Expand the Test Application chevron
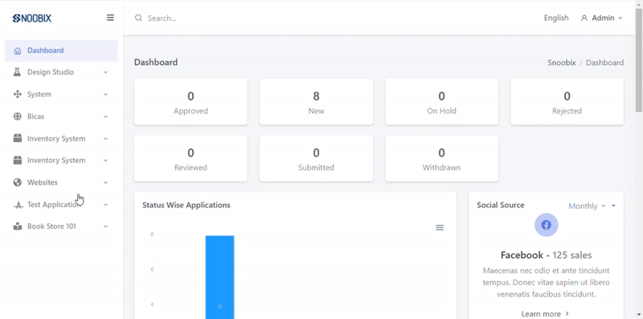Screen dimensions: 643x319 [105, 205]
